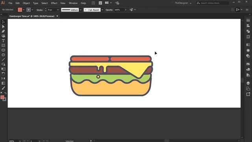This screenshot has width=252, height=142.
Task: Open the Effect menu
Action: coord(54,3)
